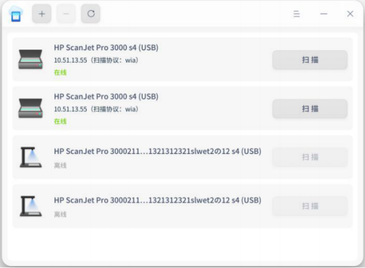This screenshot has width=365, height=268.
Task: Open the hamburger main menu
Action: click(296, 14)
